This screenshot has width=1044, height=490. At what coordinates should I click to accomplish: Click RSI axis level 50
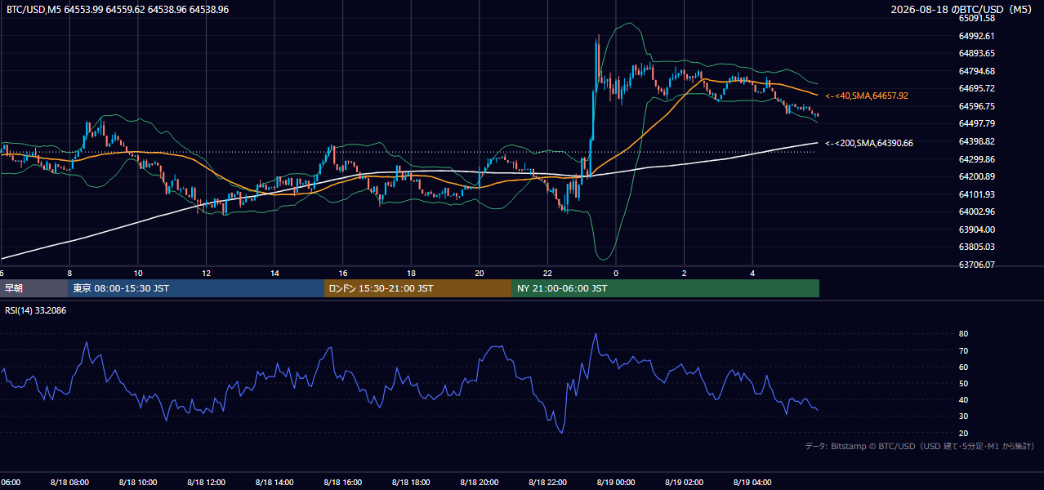tap(963, 383)
